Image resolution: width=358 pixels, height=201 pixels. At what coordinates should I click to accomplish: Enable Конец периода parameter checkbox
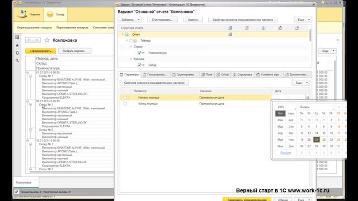[x=125, y=104]
